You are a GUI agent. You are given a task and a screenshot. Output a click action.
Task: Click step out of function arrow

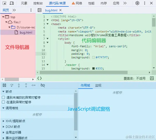click(26, 85)
